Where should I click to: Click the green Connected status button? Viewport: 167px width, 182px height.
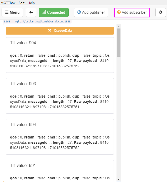point(54,12)
